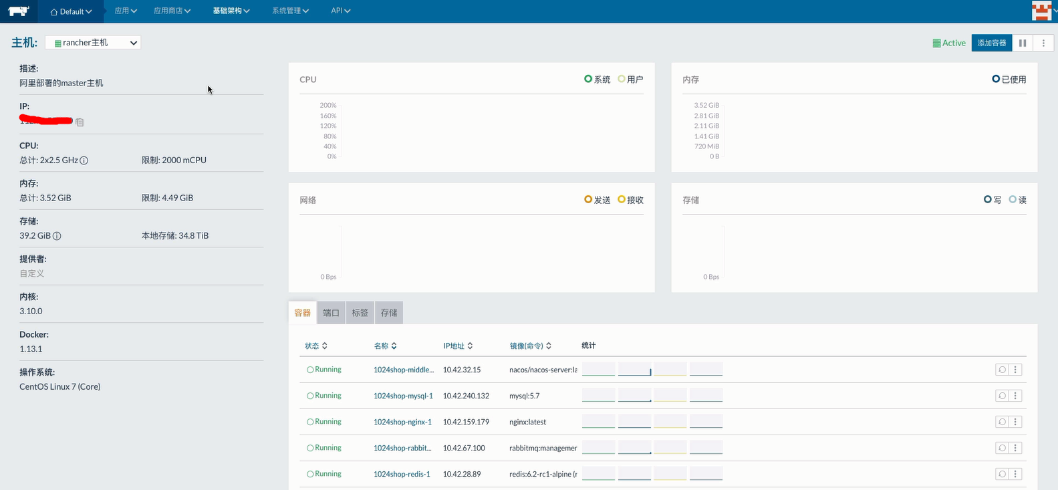
Task: Open the 1024shop-redis-1 container link
Action: coord(402,474)
